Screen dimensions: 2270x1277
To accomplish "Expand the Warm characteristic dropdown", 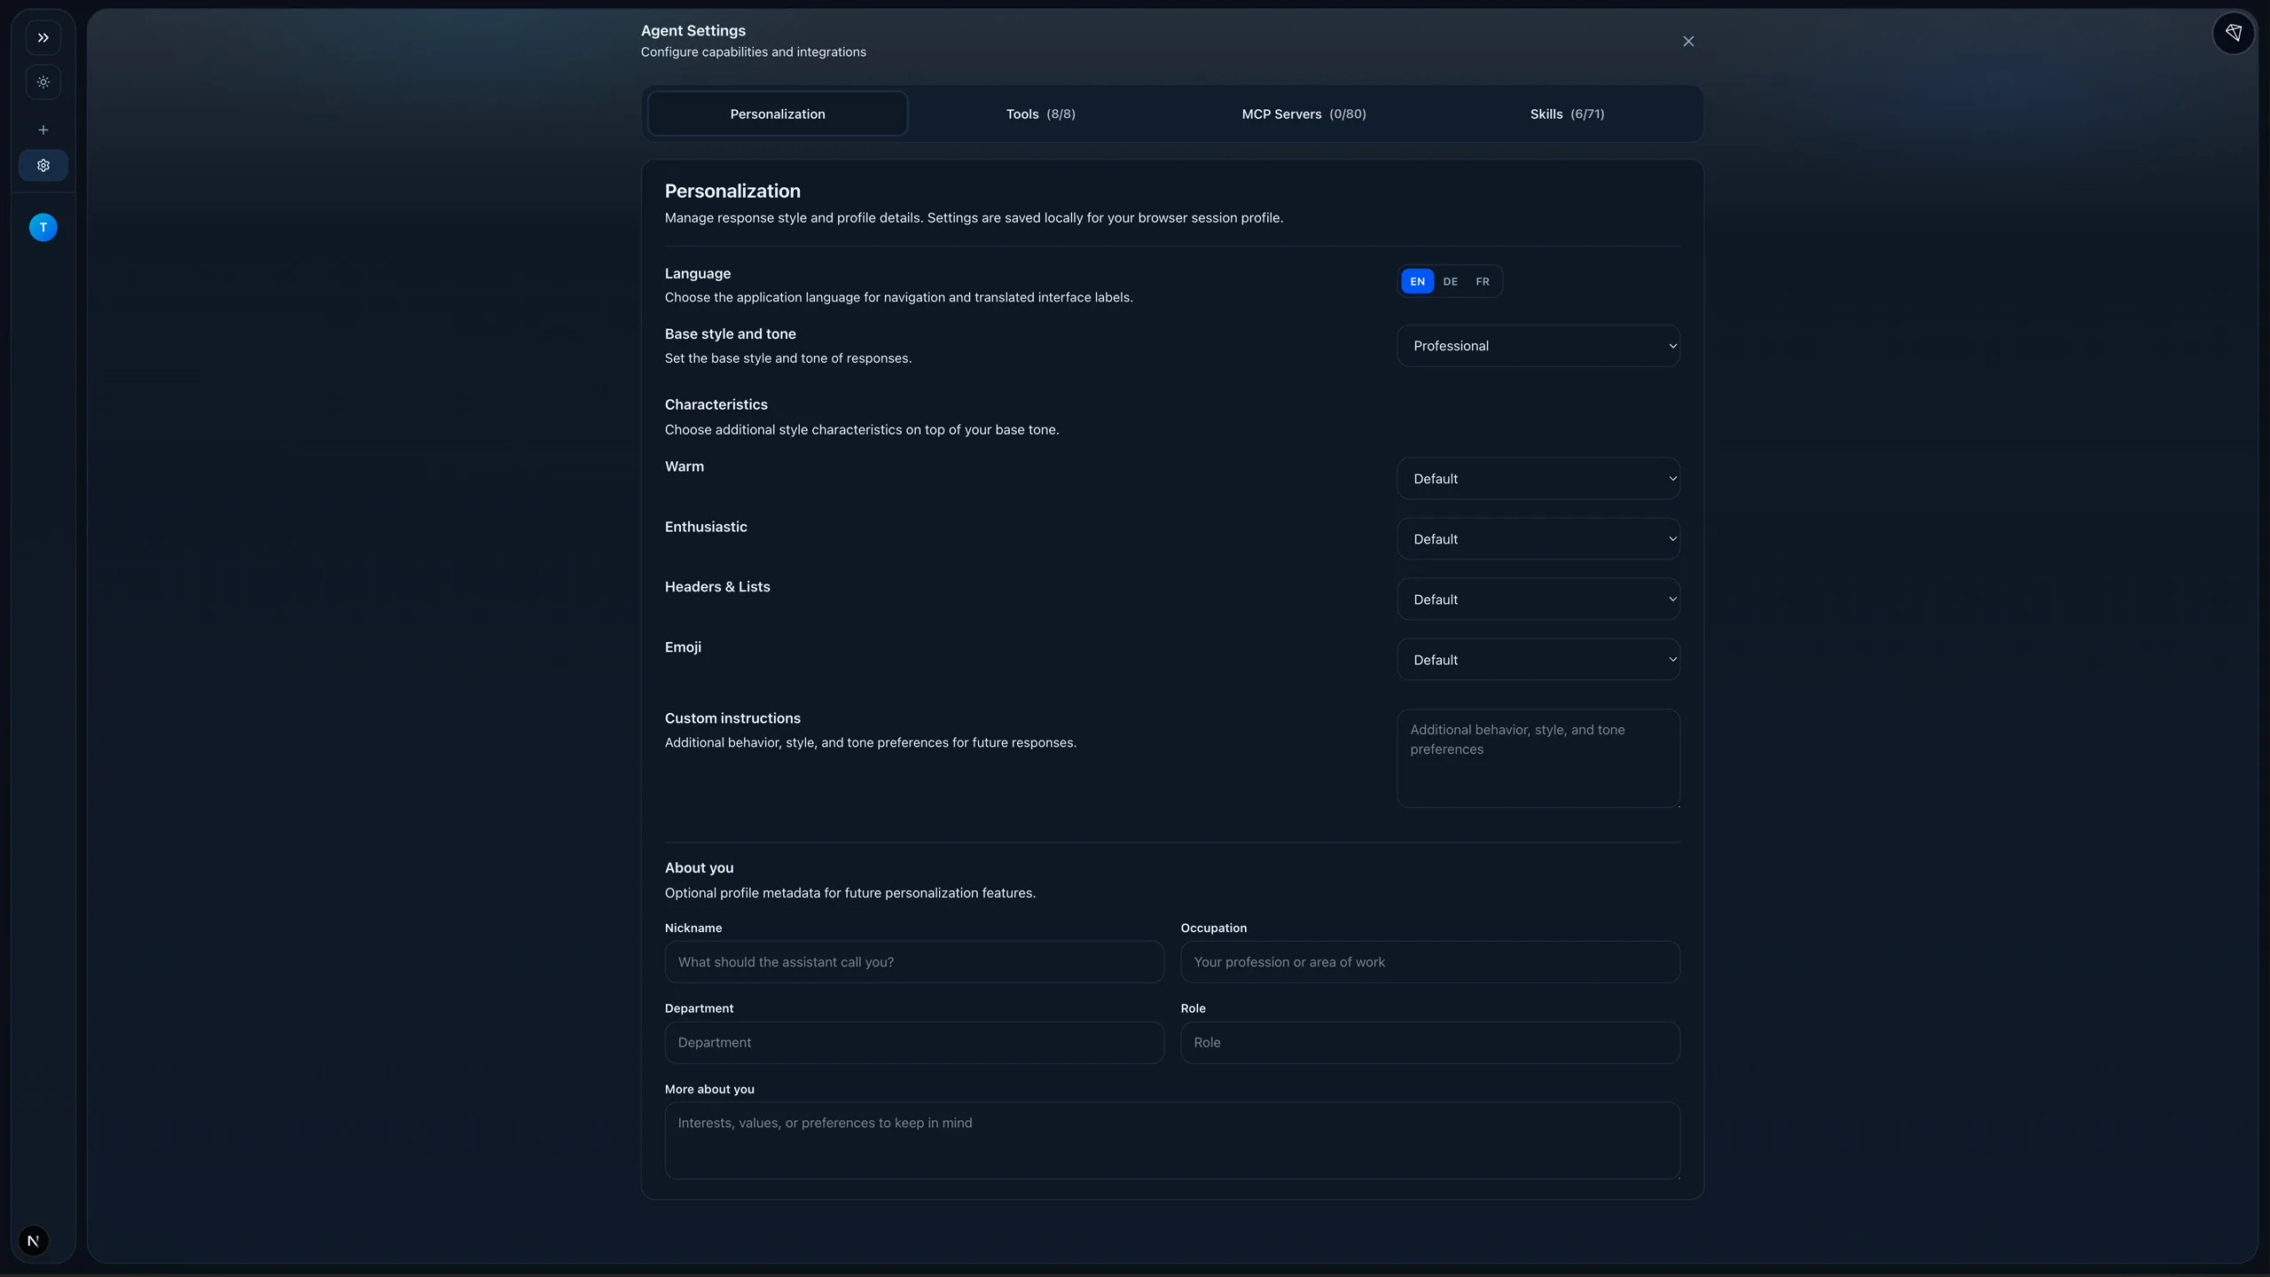I will 1538,479.
